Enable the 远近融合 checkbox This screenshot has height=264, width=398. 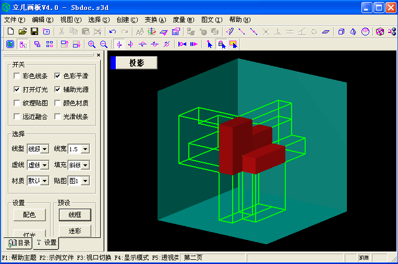[17, 116]
